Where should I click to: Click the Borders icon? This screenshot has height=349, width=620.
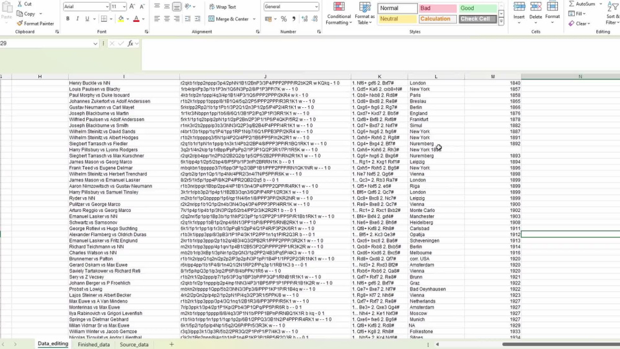[x=104, y=19]
